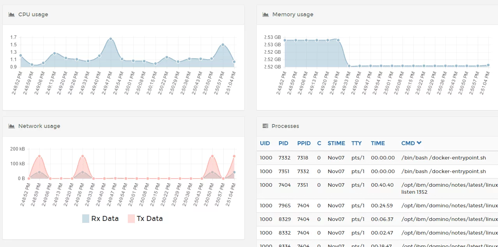Click the TTY column header
This screenshot has width=498, height=247.
tap(356, 143)
